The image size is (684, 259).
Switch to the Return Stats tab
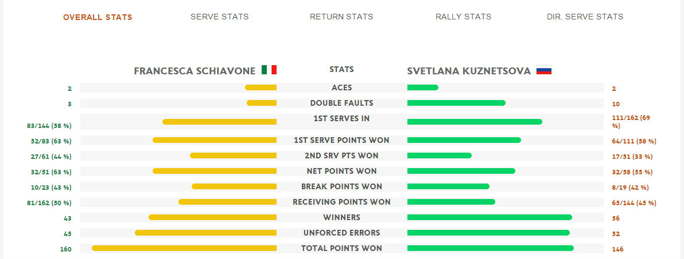pos(341,17)
